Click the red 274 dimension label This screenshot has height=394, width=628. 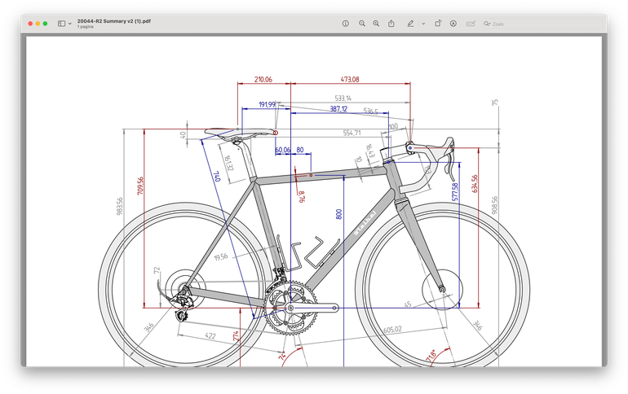tap(236, 335)
